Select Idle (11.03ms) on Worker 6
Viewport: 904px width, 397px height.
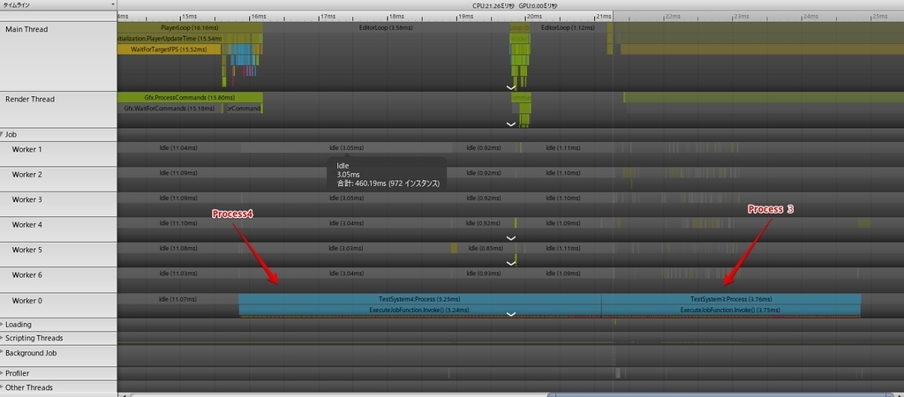coord(178,273)
